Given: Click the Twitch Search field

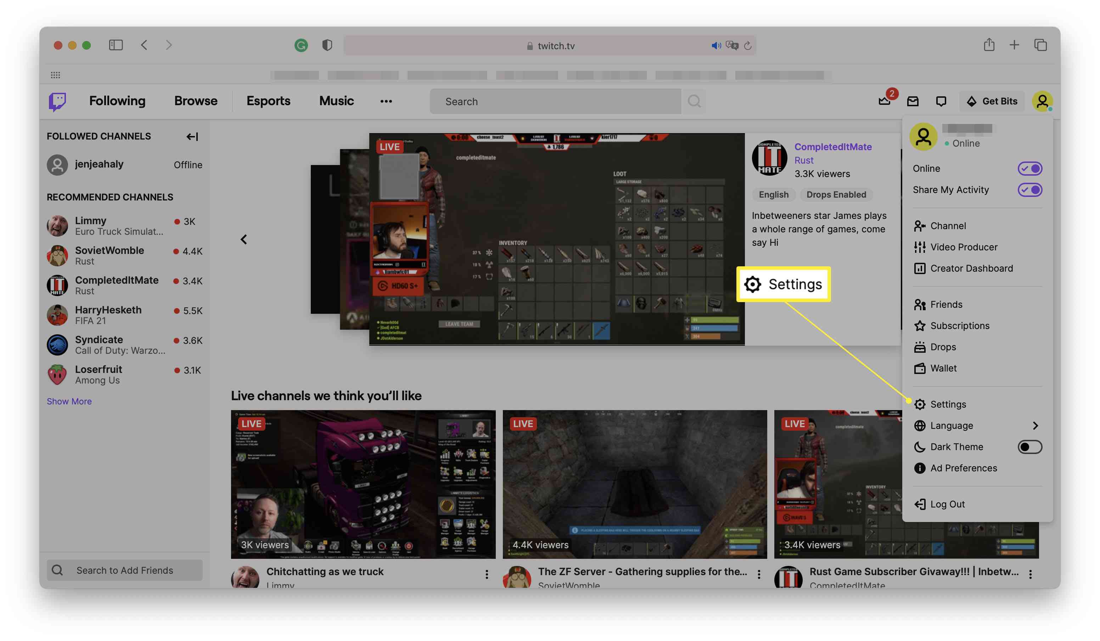Looking at the screenshot, I should (555, 101).
